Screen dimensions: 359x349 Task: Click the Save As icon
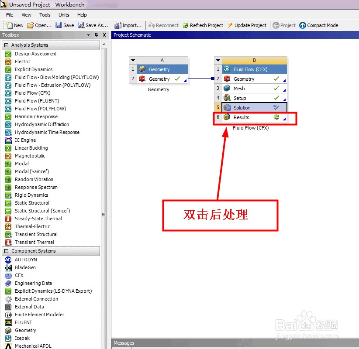click(81, 25)
